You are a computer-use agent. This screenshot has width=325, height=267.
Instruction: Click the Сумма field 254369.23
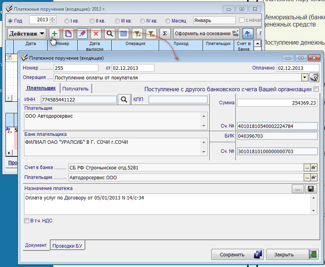[x=277, y=103]
